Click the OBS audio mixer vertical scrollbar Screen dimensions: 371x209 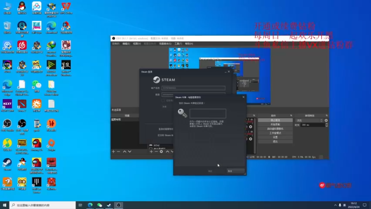point(255,135)
